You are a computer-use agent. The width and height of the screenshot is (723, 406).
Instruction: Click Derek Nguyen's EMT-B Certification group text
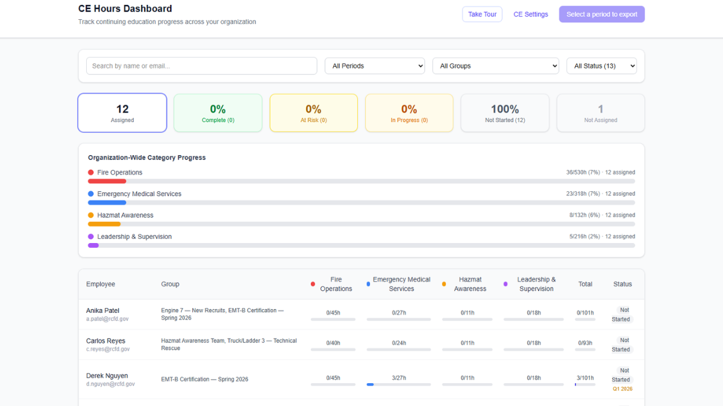coord(204,380)
